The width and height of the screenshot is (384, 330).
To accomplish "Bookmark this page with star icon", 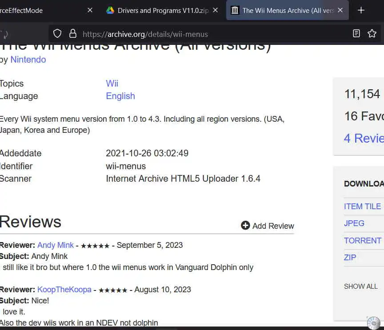I will coord(372,34).
